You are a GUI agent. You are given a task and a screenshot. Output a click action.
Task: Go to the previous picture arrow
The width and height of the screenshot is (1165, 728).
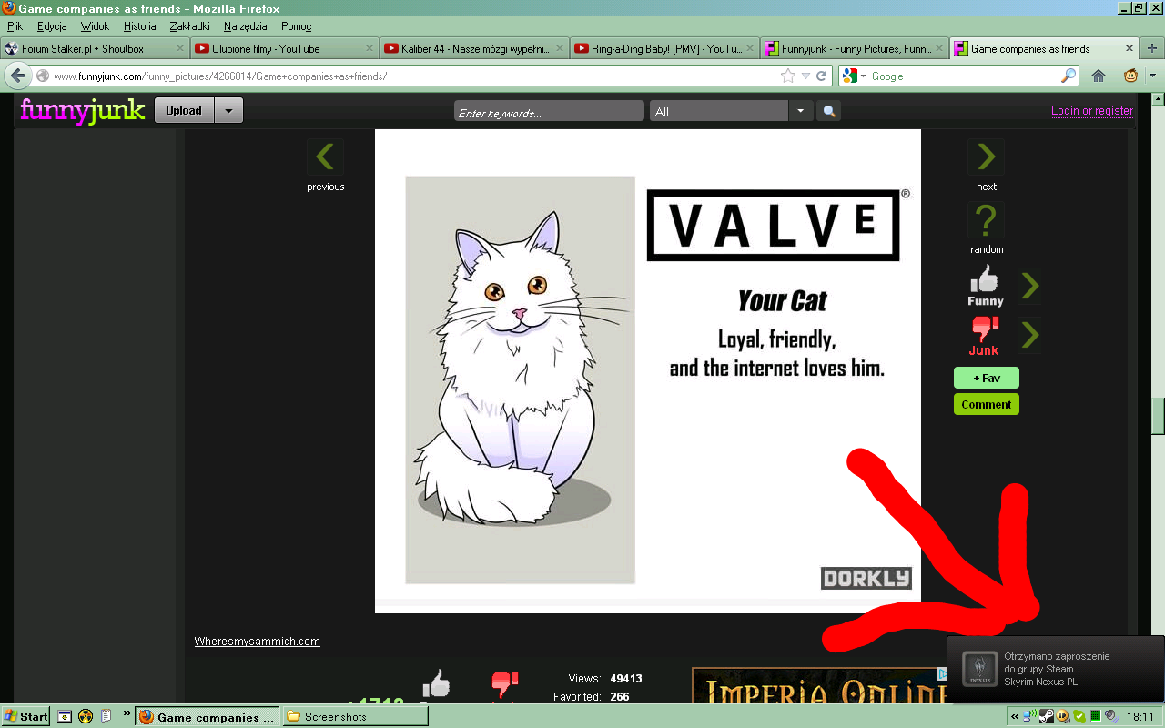(x=325, y=157)
